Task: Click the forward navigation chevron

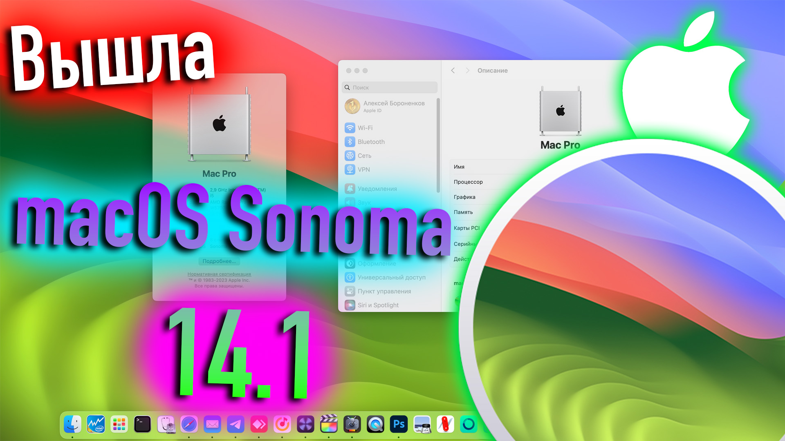Action: click(467, 70)
